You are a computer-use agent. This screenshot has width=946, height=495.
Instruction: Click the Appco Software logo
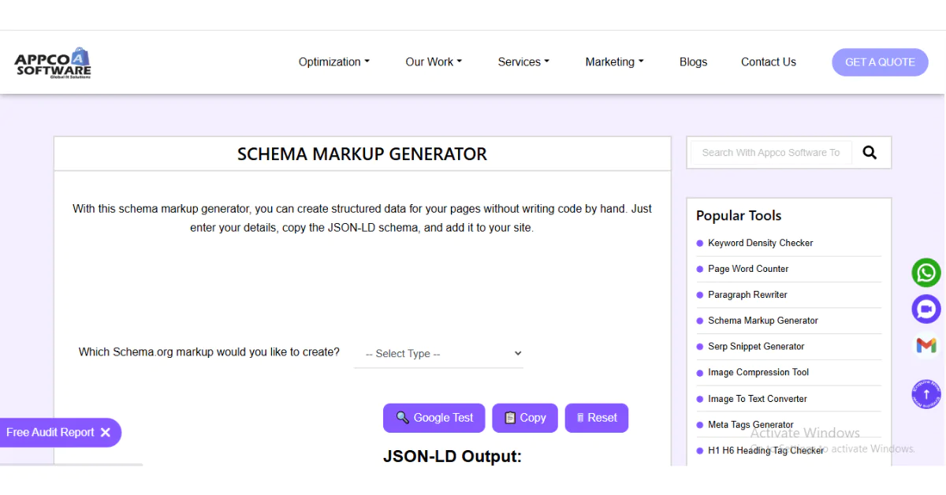50,61
